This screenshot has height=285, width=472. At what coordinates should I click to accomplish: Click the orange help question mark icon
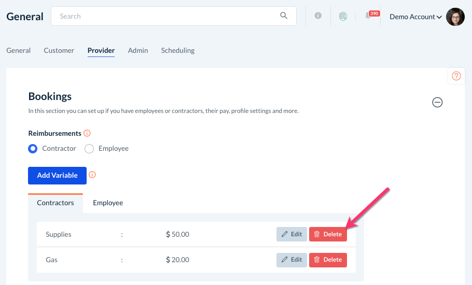point(456,76)
